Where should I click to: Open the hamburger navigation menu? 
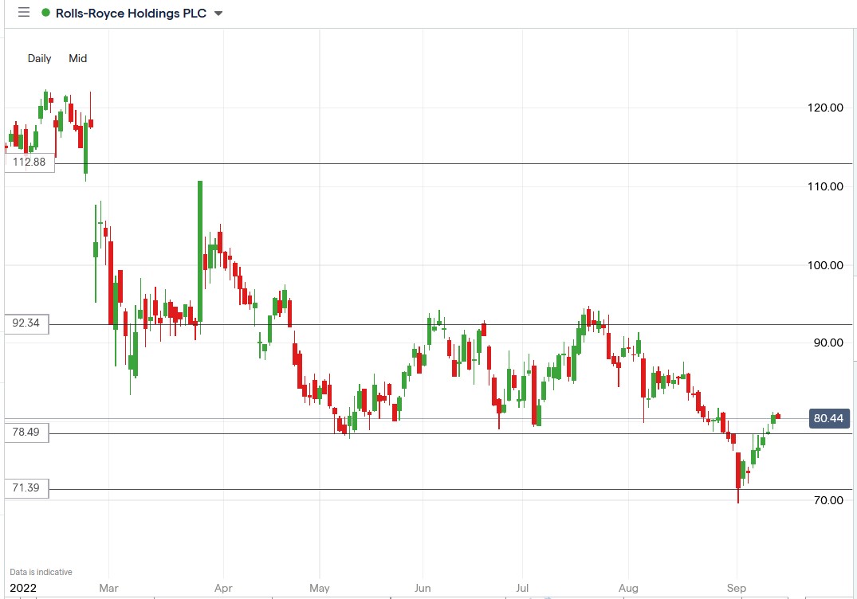[x=22, y=13]
